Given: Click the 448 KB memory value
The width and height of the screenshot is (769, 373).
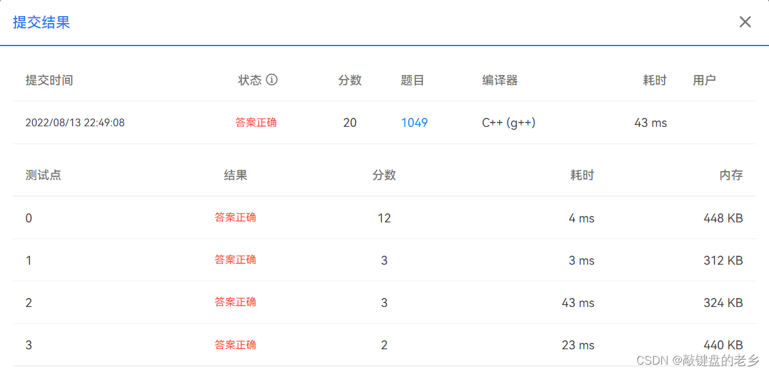Looking at the screenshot, I should pyautogui.click(x=723, y=217).
